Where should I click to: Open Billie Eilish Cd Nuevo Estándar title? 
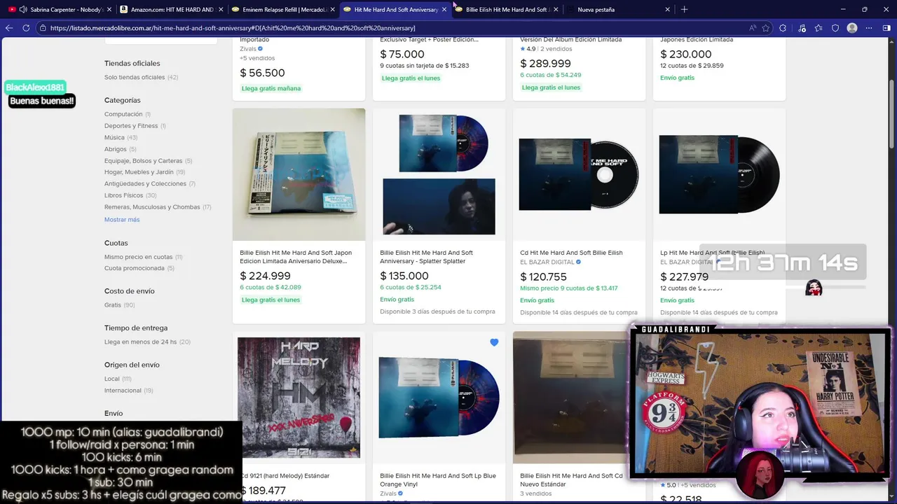pyautogui.click(x=571, y=479)
